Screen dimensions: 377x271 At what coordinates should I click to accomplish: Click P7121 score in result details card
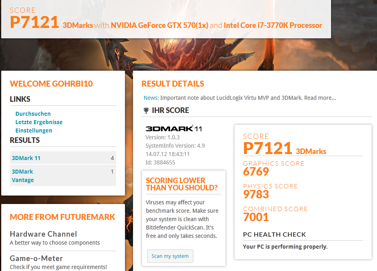pyautogui.click(x=268, y=148)
